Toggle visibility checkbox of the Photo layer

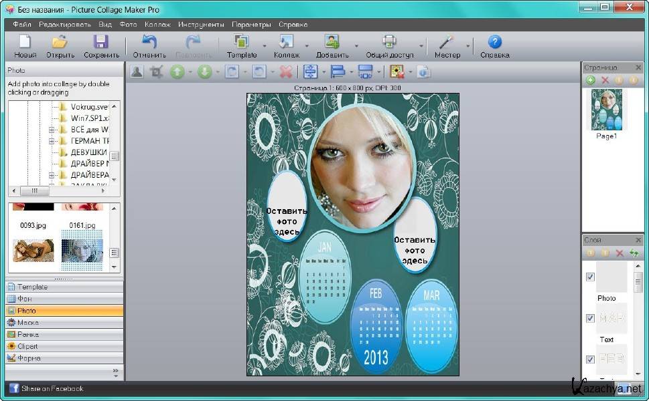coord(590,277)
